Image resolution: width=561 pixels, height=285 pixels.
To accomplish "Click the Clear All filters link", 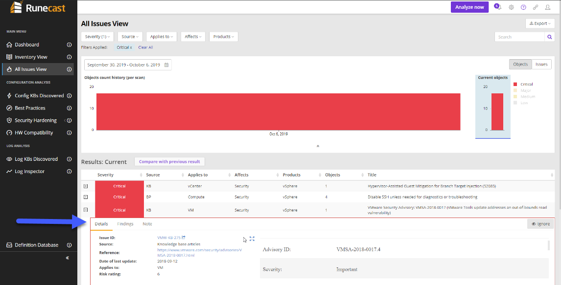I will click(145, 47).
